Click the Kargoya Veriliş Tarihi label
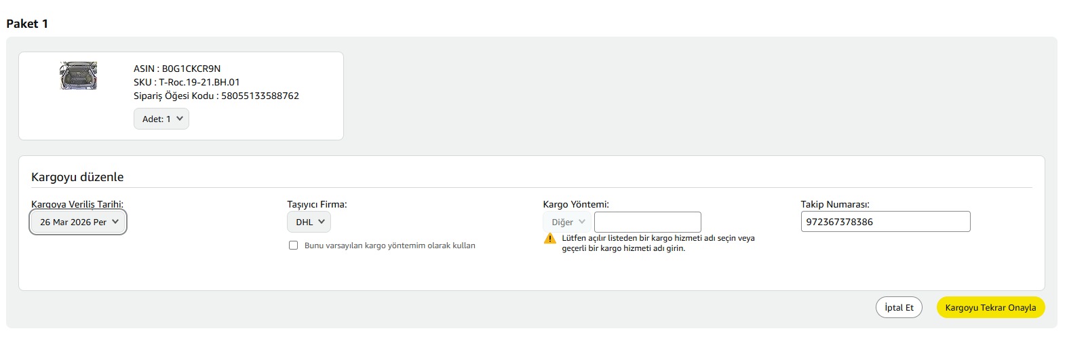Image resolution: width=1067 pixels, height=352 pixels. tap(77, 204)
